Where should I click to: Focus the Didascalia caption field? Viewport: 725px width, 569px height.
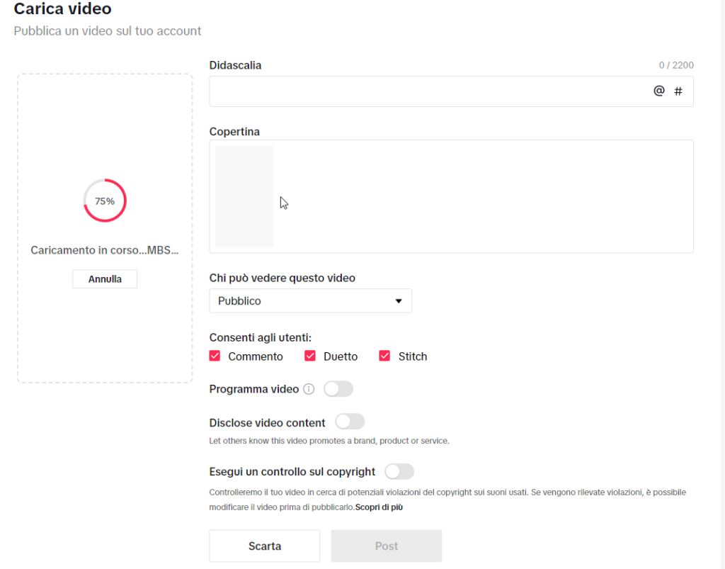(x=451, y=91)
